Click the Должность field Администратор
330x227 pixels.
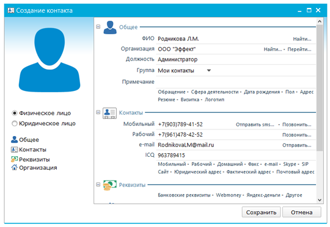(x=236, y=59)
